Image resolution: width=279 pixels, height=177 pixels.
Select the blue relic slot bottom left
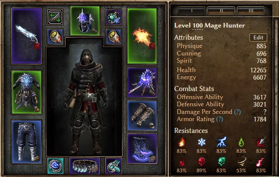coord(55,166)
